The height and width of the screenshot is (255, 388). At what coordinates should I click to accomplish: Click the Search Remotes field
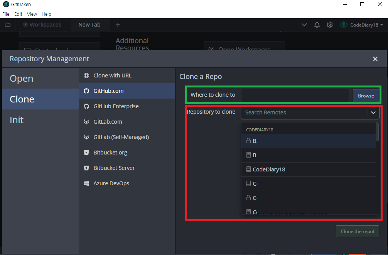point(304,112)
